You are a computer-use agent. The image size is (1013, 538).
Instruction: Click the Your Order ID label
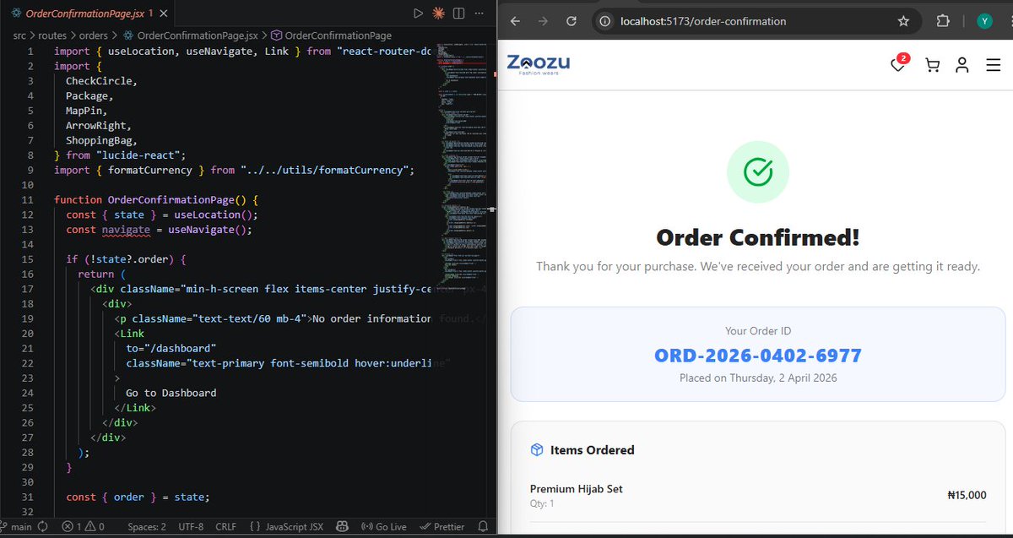(758, 331)
